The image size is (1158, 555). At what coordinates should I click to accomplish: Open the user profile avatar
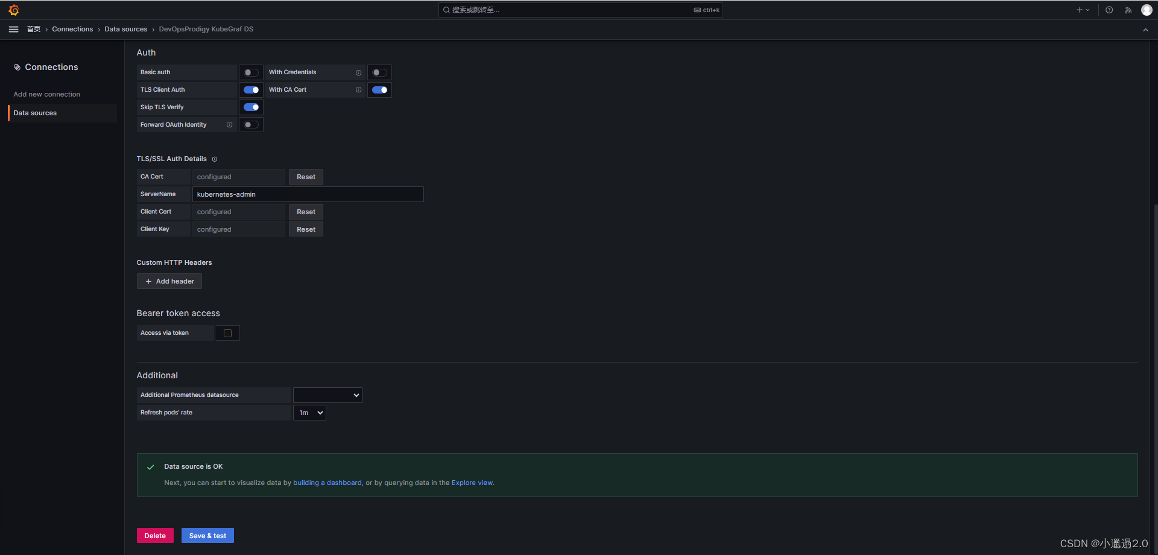[x=1147, y=10]
